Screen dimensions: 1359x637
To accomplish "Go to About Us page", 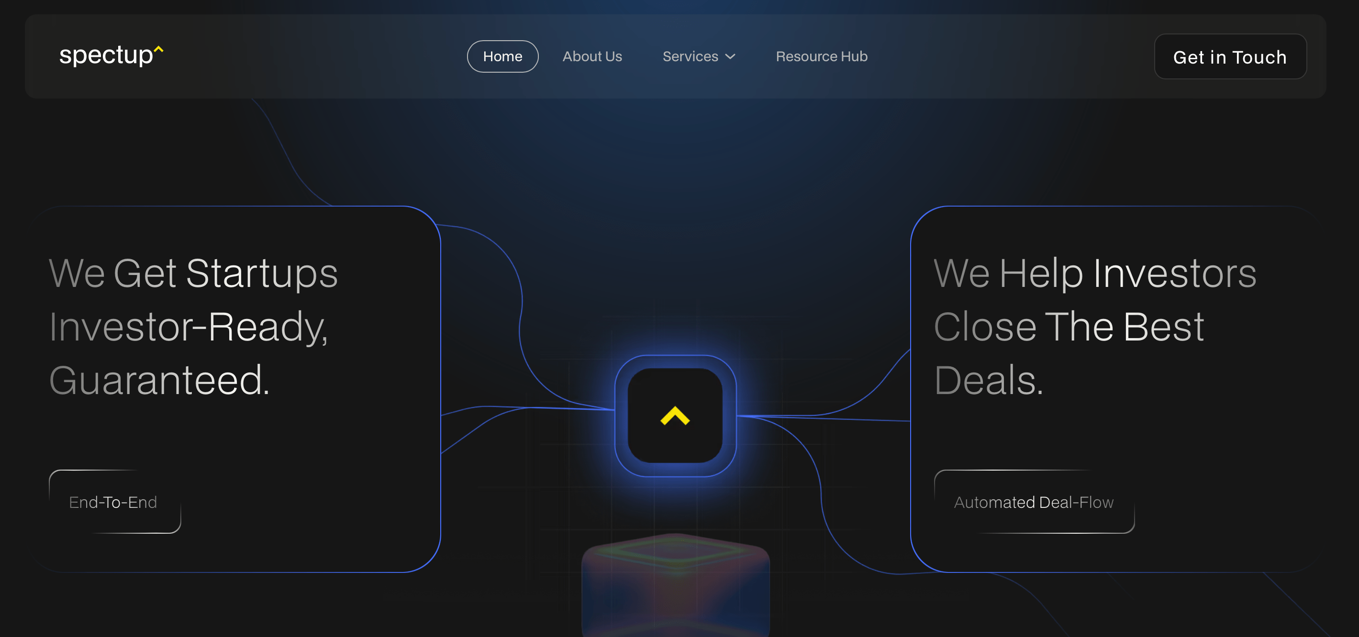I will coord(592,56).
